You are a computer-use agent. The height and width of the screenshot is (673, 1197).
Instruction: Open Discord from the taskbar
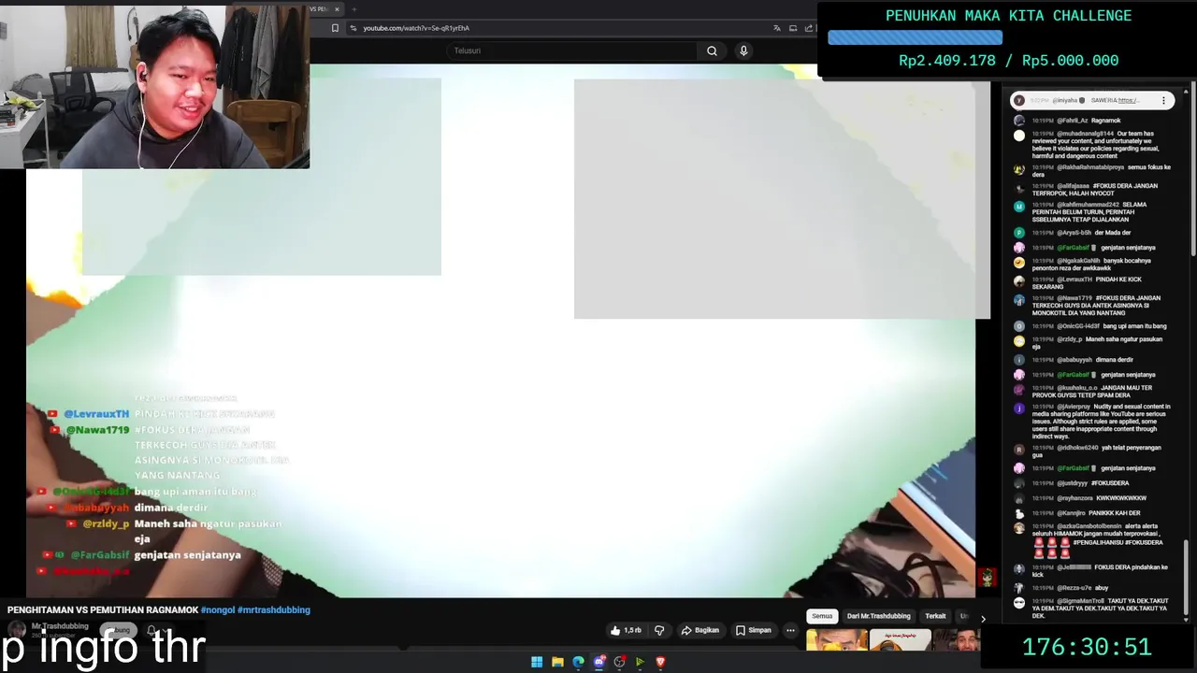tap(598, 662)
